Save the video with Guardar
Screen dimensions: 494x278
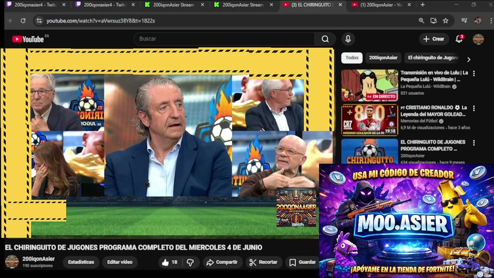tap(303, 262)
